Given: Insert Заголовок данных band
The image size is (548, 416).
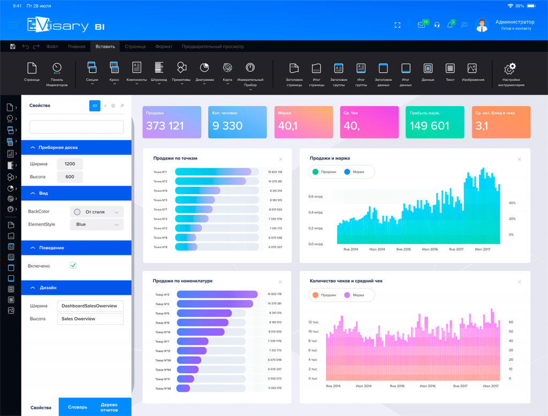Looking at the screenshot, I should click(x=383, y=74).
